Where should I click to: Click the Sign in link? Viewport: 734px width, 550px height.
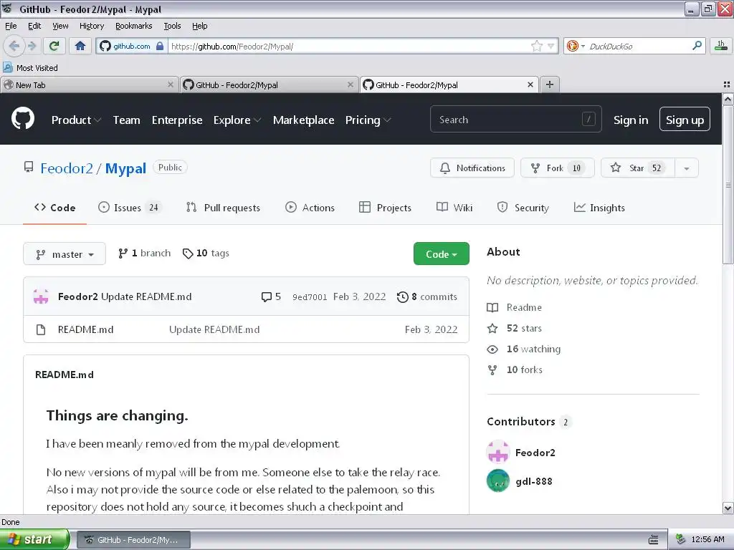click(x=631, y=120)
